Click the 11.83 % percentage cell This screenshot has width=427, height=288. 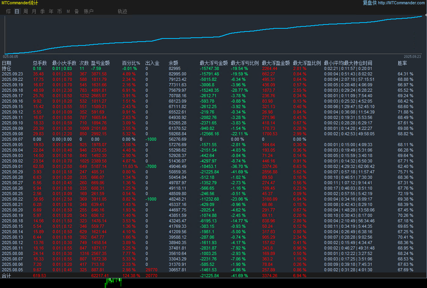tap(130, 166)
